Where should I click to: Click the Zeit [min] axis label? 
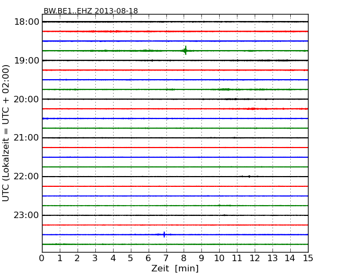[x=175, y=268]
